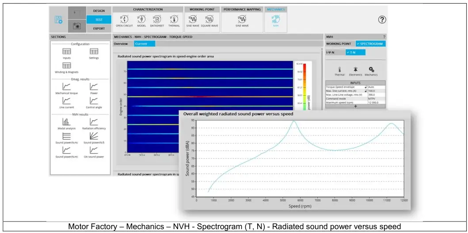Select the Electronics settings icon
This screenshot has width=468, height=233.
tap(355, 71)
